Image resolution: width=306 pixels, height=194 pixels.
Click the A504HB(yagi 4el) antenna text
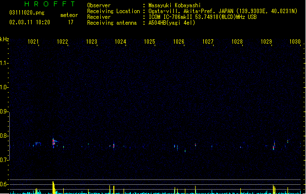172,23
